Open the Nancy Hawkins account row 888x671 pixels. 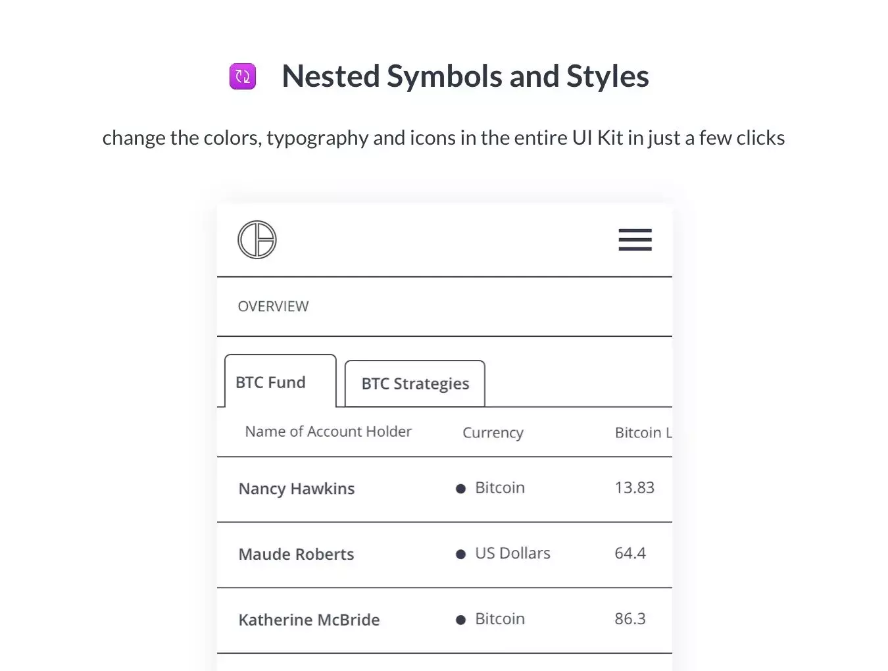tap(445, 489)
